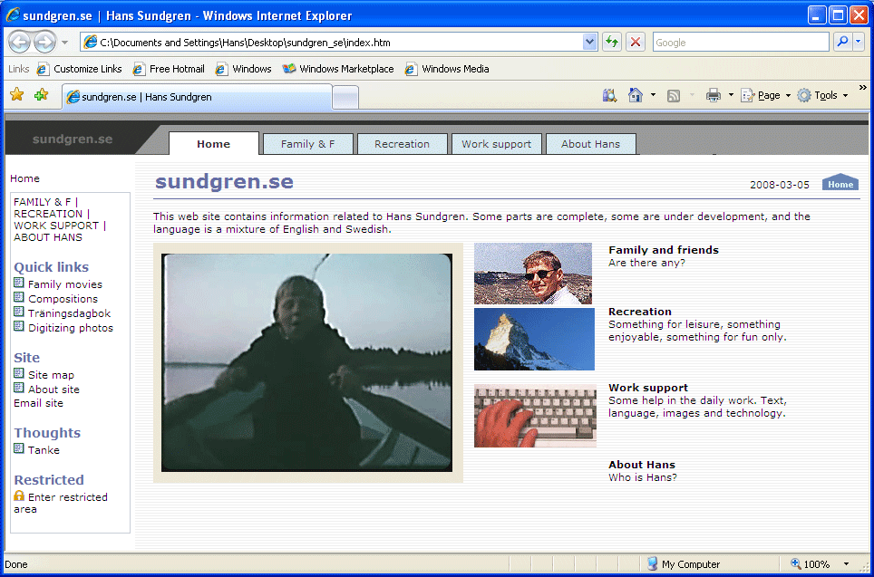Click sidebar ABOUT HANS link

tap(48, 237)
